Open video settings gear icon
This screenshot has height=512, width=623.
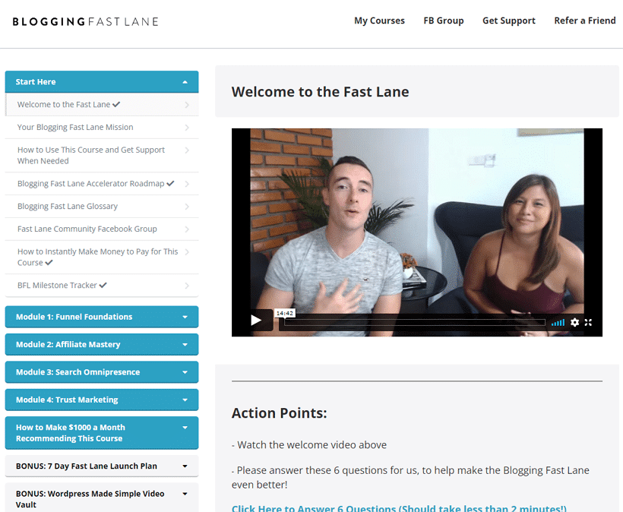pos(574,322)
